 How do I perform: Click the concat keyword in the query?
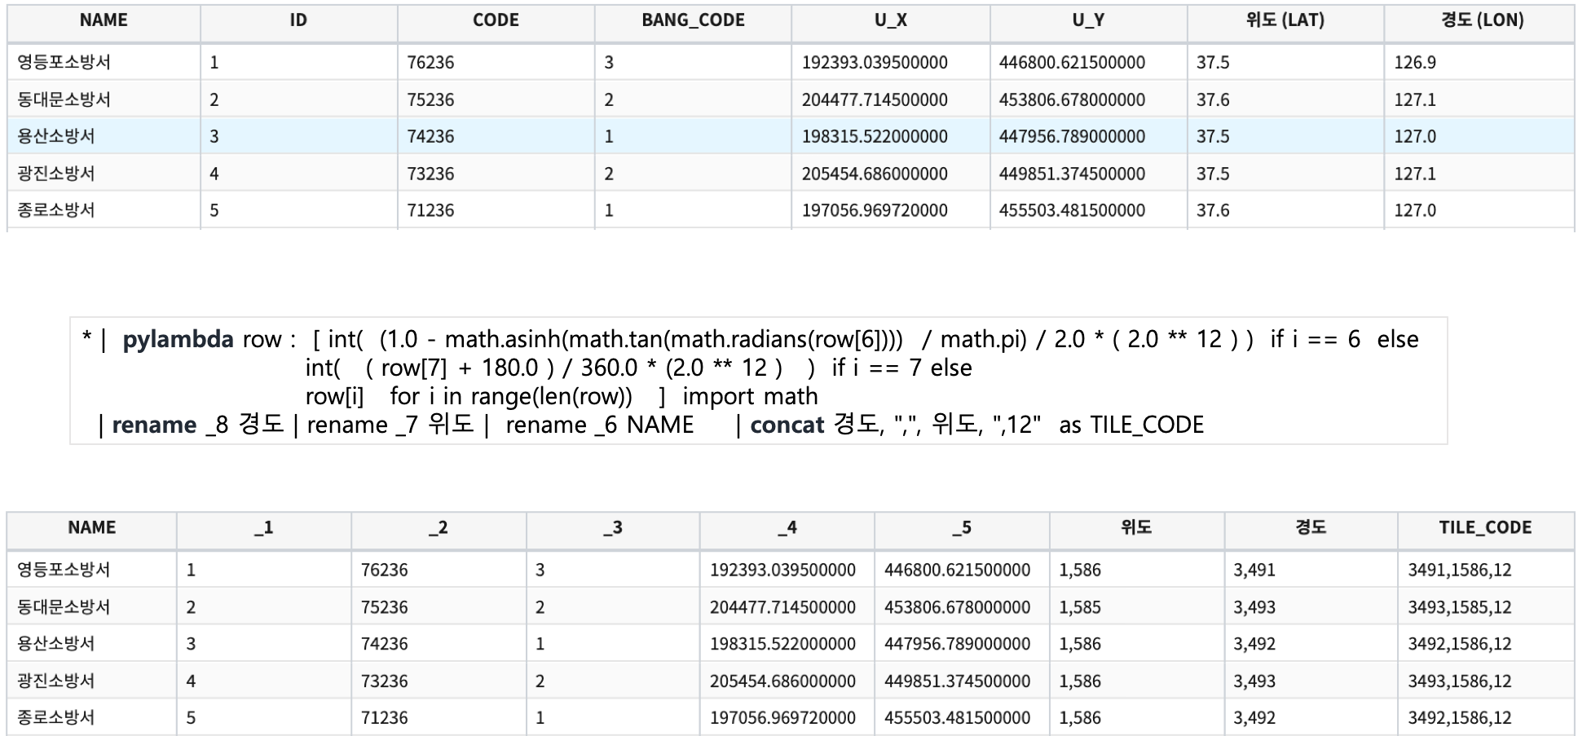coord(787,425)
